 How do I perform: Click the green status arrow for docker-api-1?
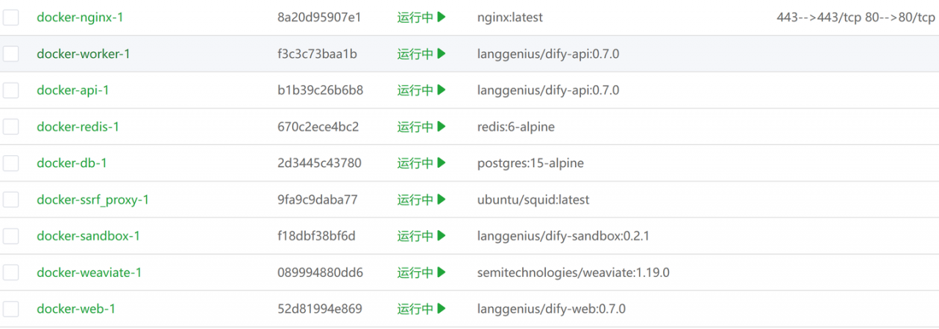point(442,90)
